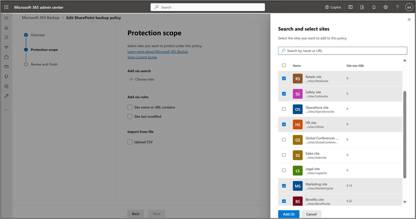Screen dimensions: 416x219
Task: Open the settings gear in header
Action: tap(385, 7)
